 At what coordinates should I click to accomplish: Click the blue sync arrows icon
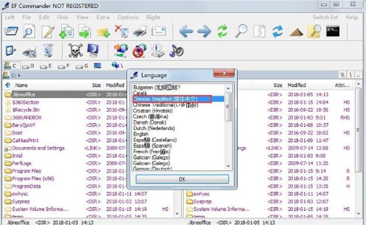tap(278, 31)
